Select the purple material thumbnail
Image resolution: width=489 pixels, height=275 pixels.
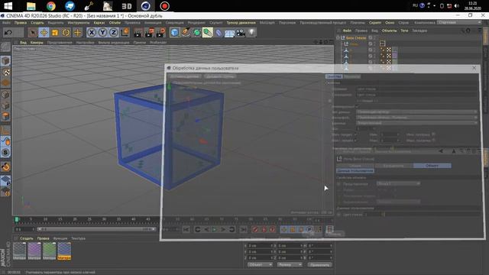coord(34,251)
